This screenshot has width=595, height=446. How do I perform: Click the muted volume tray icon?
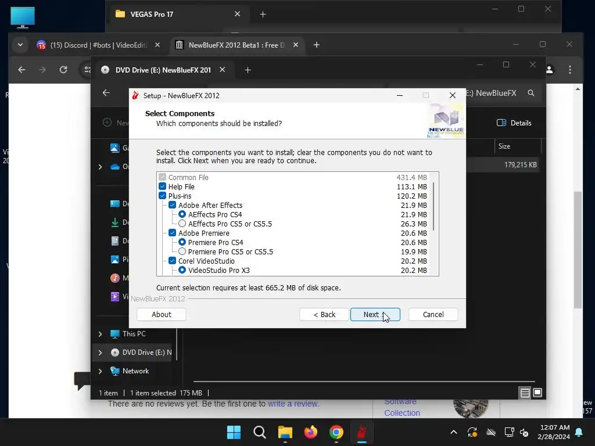click(x=525, y=432)
